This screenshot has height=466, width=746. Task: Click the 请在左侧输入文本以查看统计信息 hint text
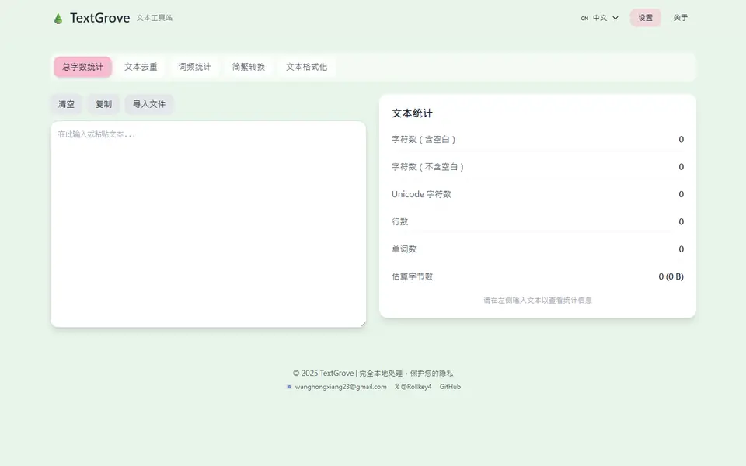[538, 301]
